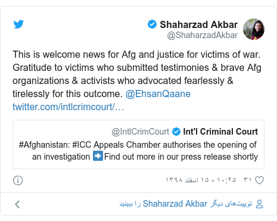View more tweets by Shaharzad Akbar
Viewport: 277px width, 221px height.
[186, 204]
